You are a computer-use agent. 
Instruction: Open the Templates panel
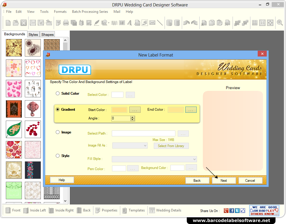(134, 210)
